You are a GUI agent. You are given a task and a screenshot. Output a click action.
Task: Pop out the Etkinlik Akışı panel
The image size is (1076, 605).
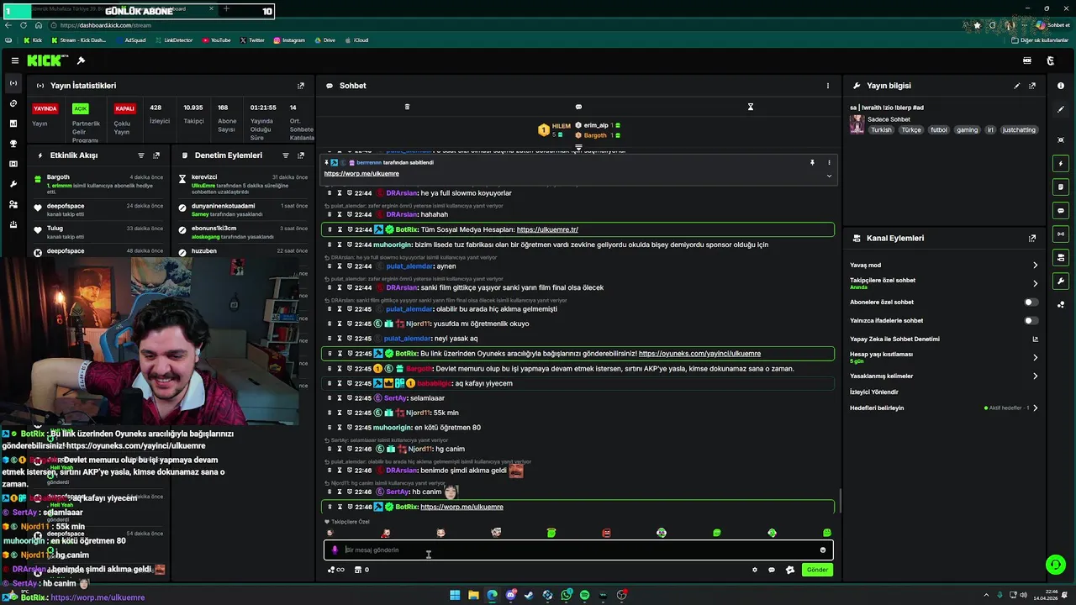click(x=156, y=155)
